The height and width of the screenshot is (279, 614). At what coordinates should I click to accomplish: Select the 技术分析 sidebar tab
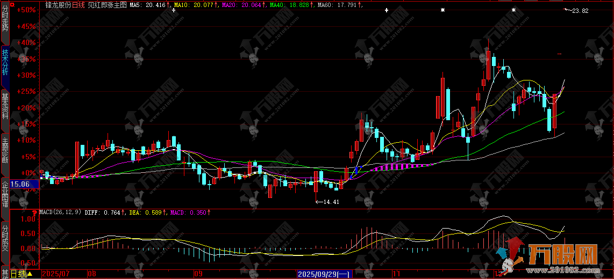pyautogui.click(x=5, y=63)
